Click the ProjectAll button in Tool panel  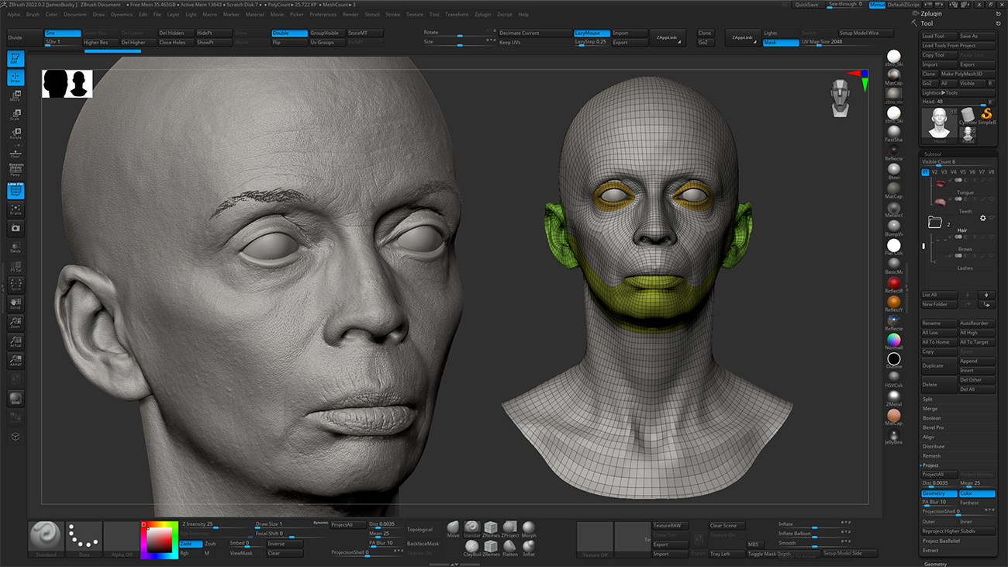point(939,475)
